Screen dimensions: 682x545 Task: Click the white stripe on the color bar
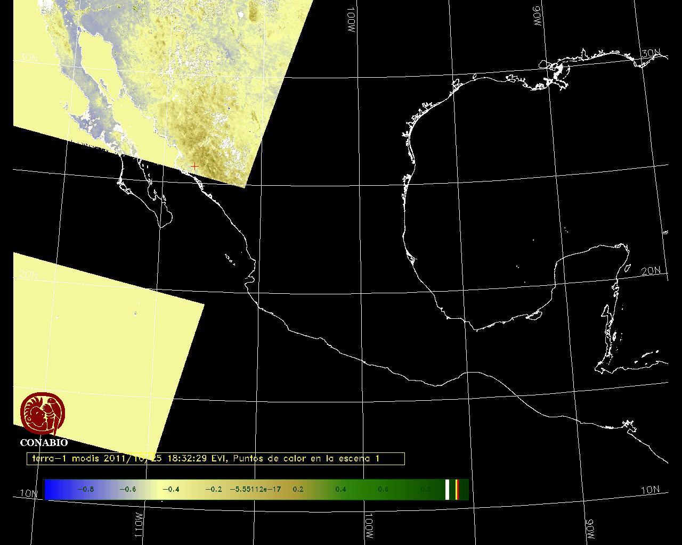[x=448, y=490]
